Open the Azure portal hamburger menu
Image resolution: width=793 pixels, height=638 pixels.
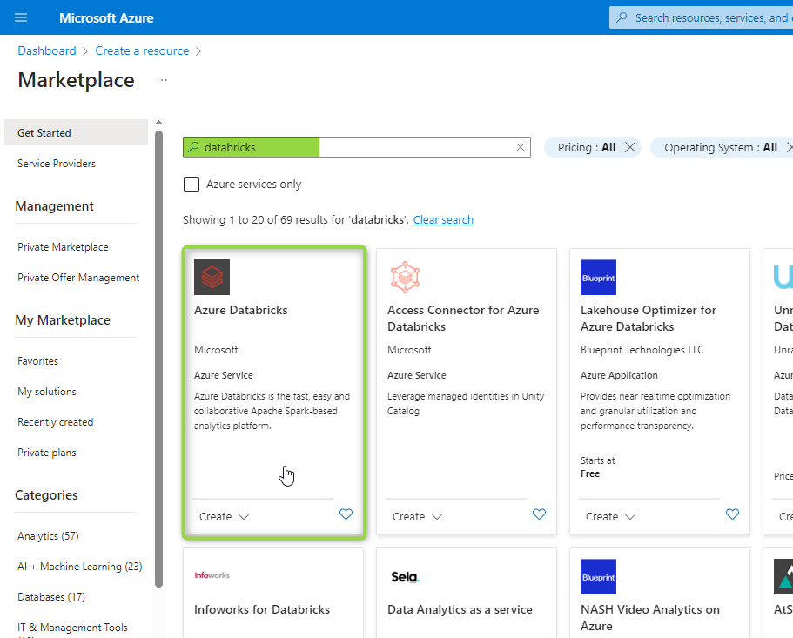coord(21,17)
